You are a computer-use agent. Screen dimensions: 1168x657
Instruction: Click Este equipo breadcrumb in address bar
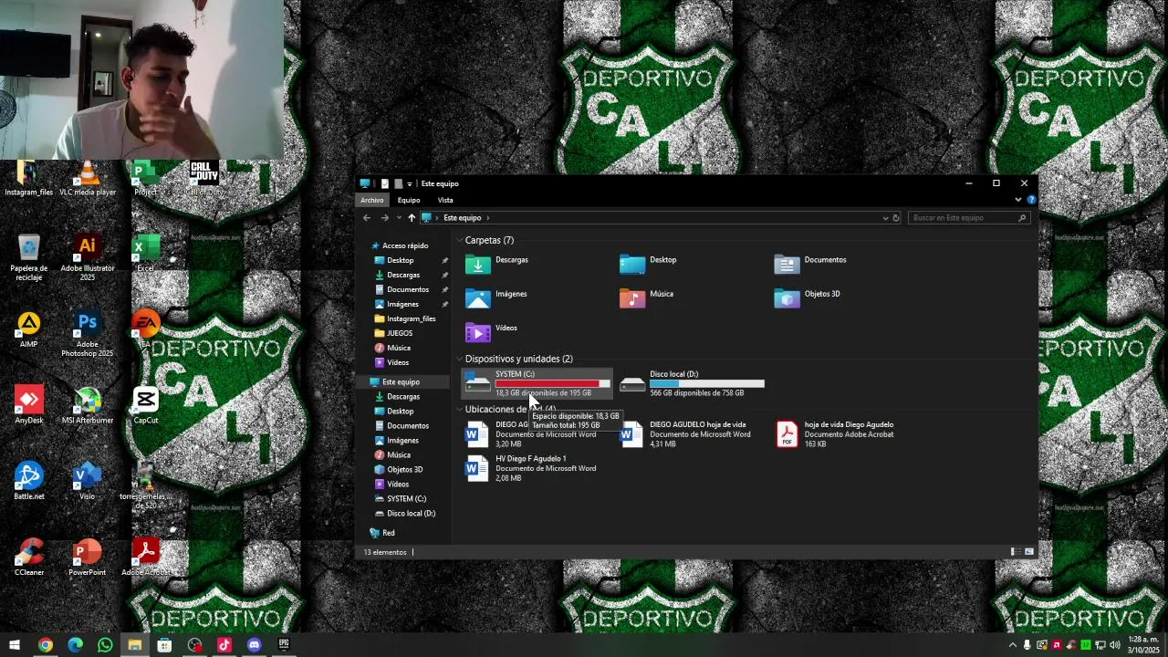tap(462, 218)
